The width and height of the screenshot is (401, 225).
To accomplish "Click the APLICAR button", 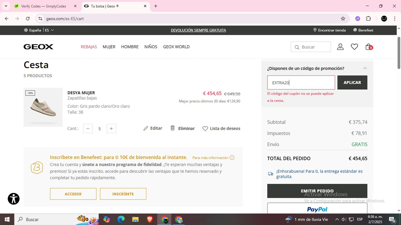I will pos(352,82).
